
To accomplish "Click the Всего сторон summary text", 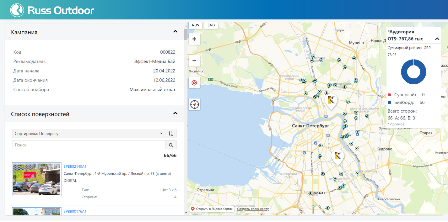I will pyautogui.click(x=402, y=111).
